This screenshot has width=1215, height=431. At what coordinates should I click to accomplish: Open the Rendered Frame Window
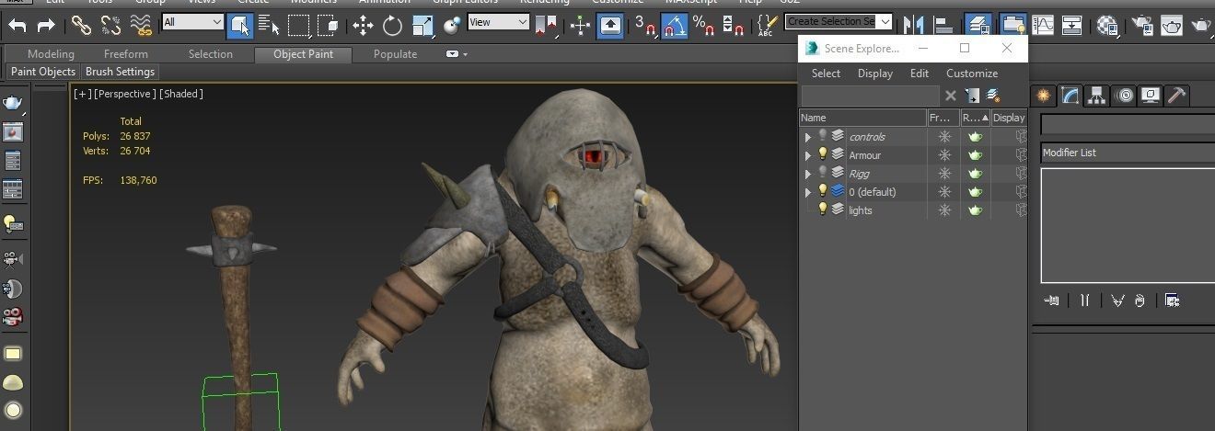(1171, 25)
